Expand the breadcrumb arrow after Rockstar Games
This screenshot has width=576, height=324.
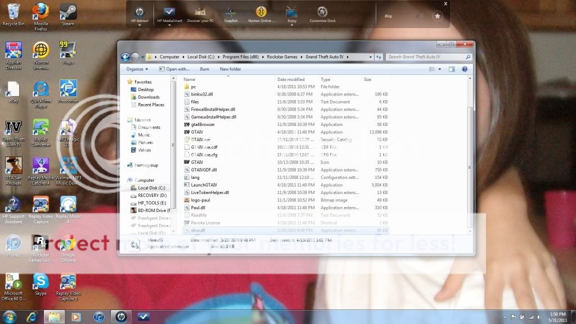coord(301,57)
